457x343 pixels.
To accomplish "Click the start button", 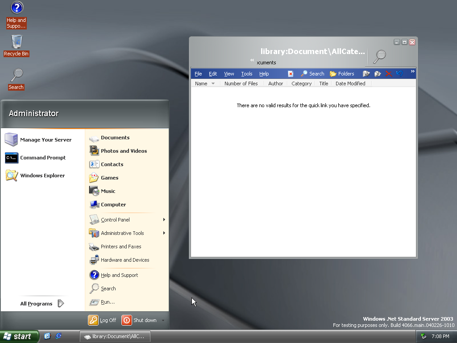I will tap(19, 336).
